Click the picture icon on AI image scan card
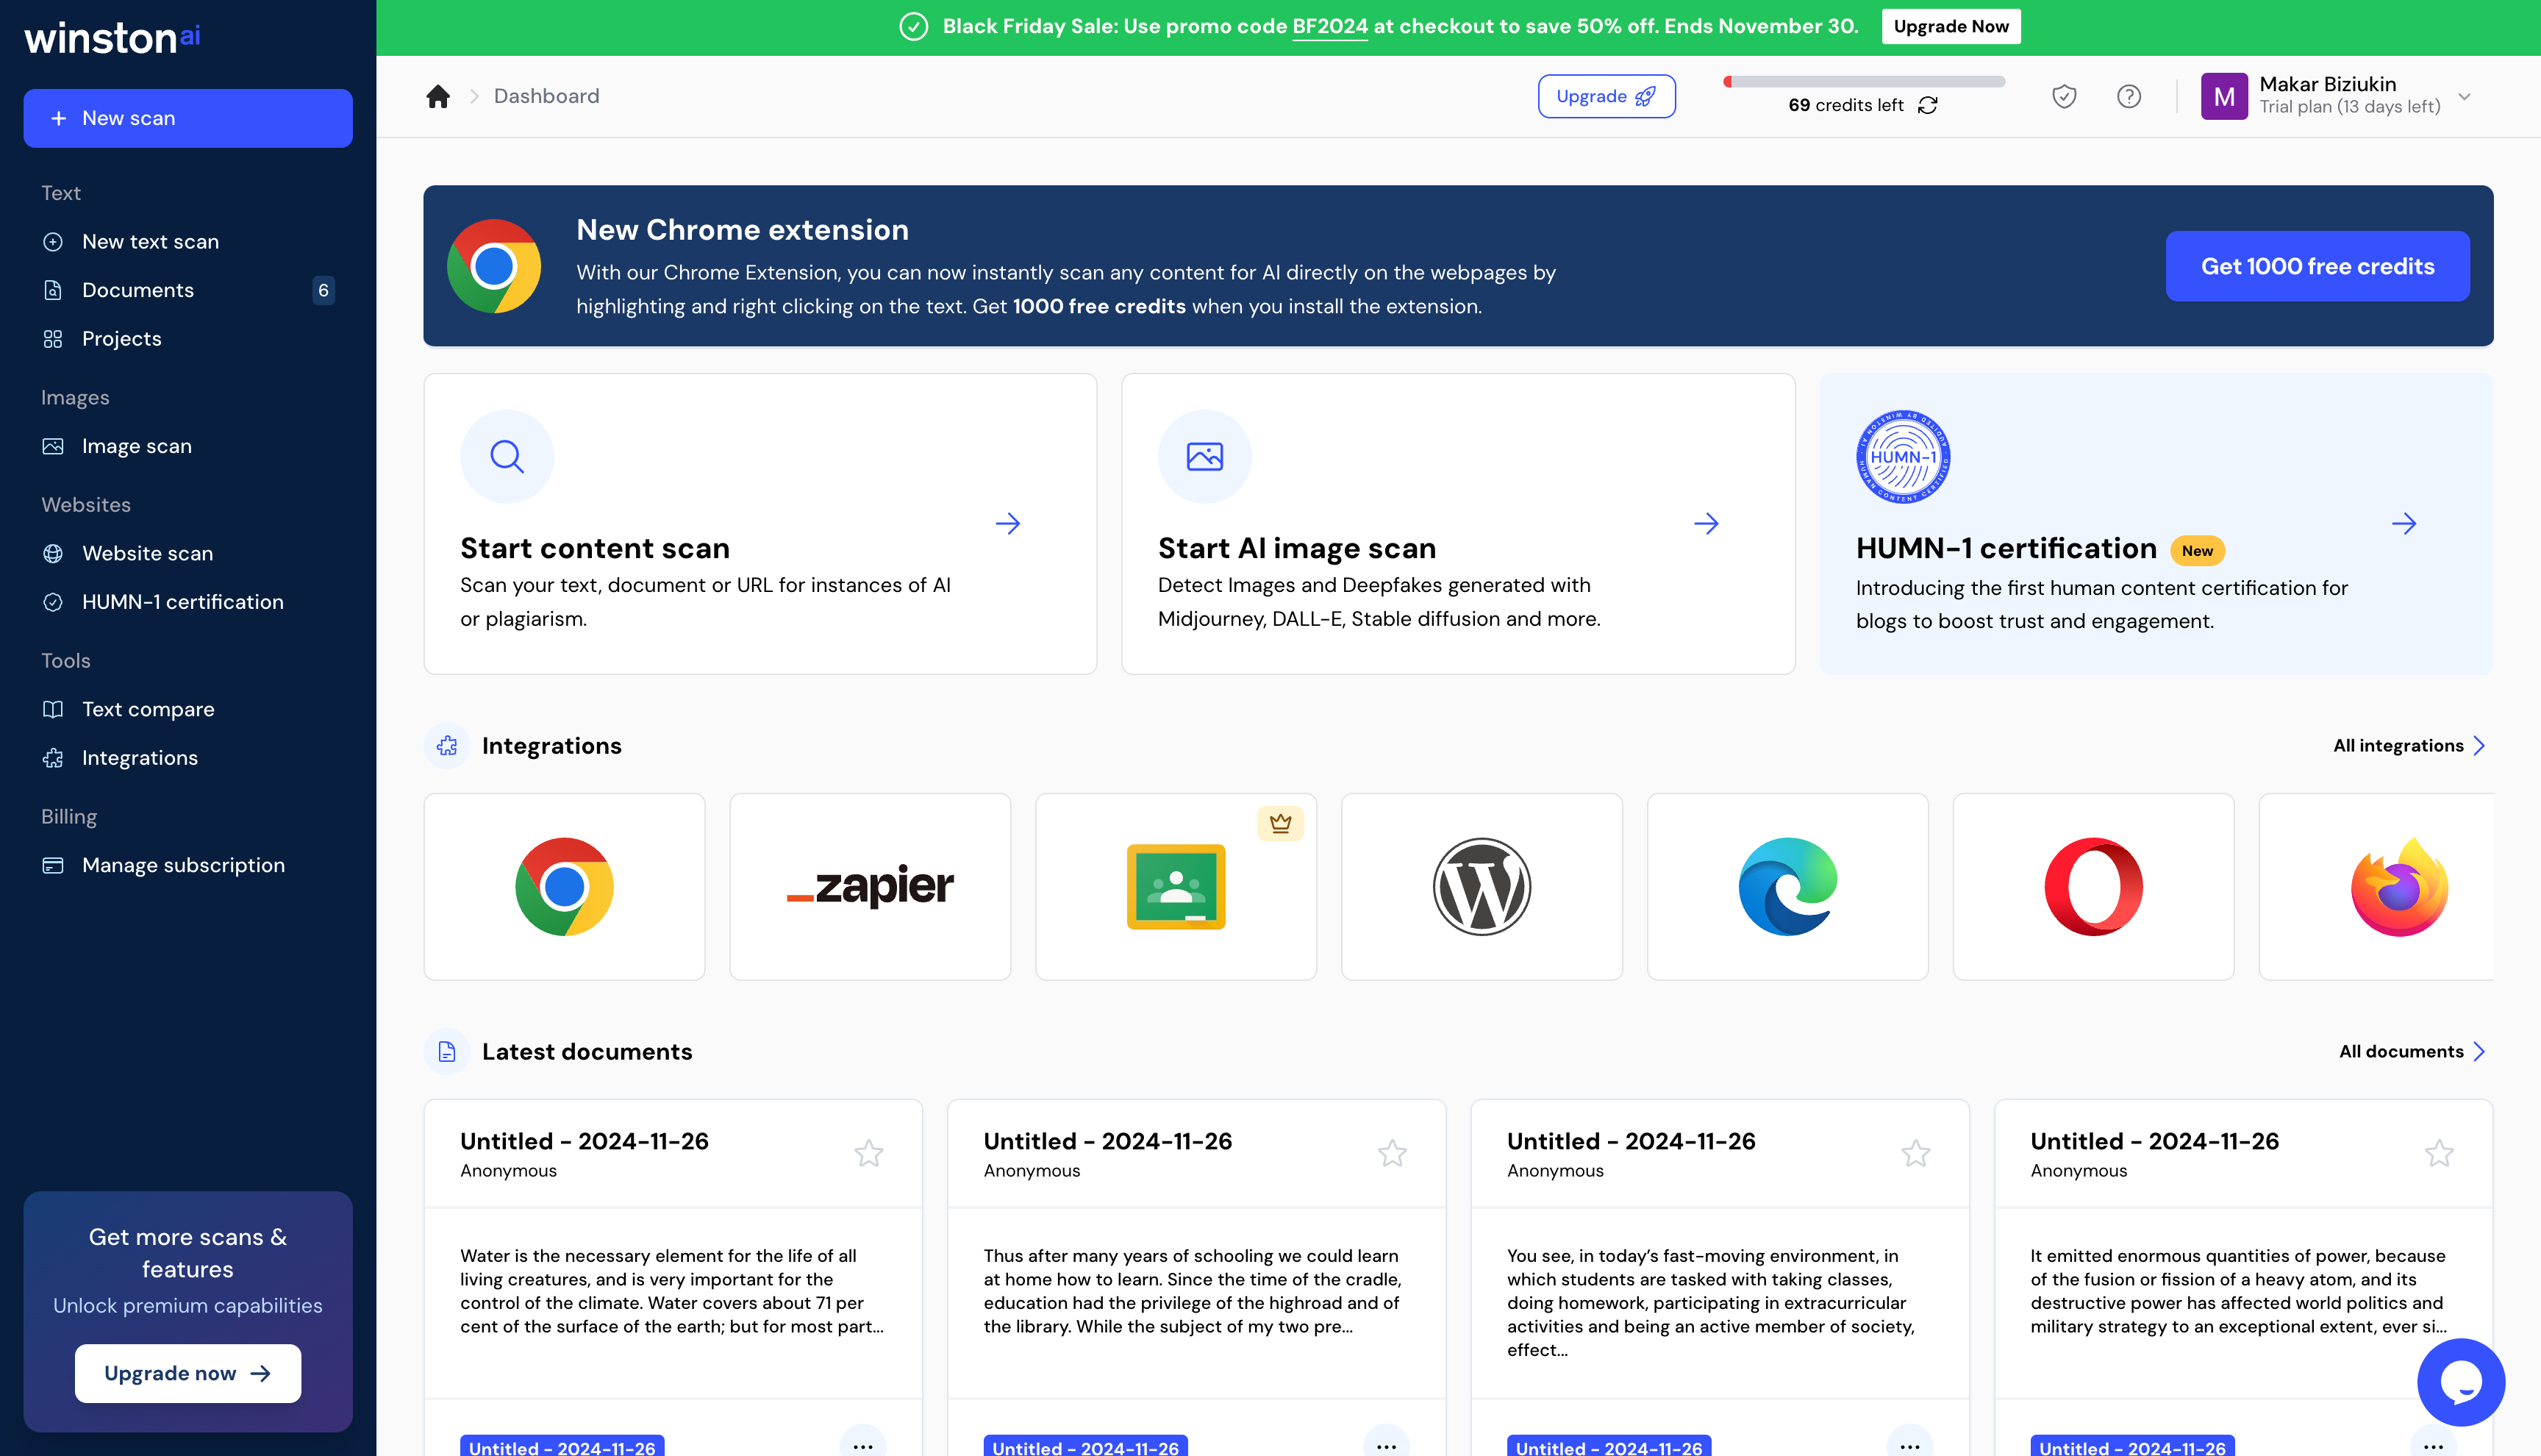2541x1456 pixels. pos(1204,456)
